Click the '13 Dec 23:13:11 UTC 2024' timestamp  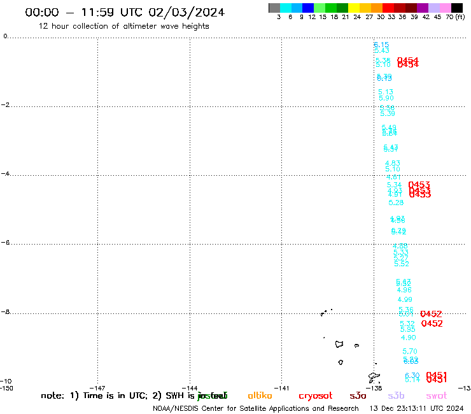pos(416,408)
